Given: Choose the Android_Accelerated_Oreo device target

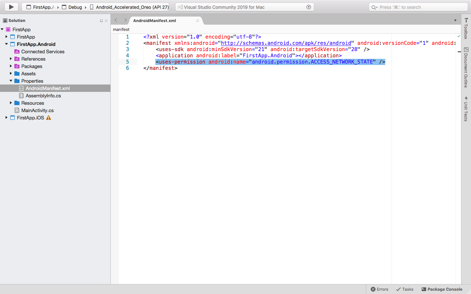Looking at the screenshot, I should click(130, 7).
